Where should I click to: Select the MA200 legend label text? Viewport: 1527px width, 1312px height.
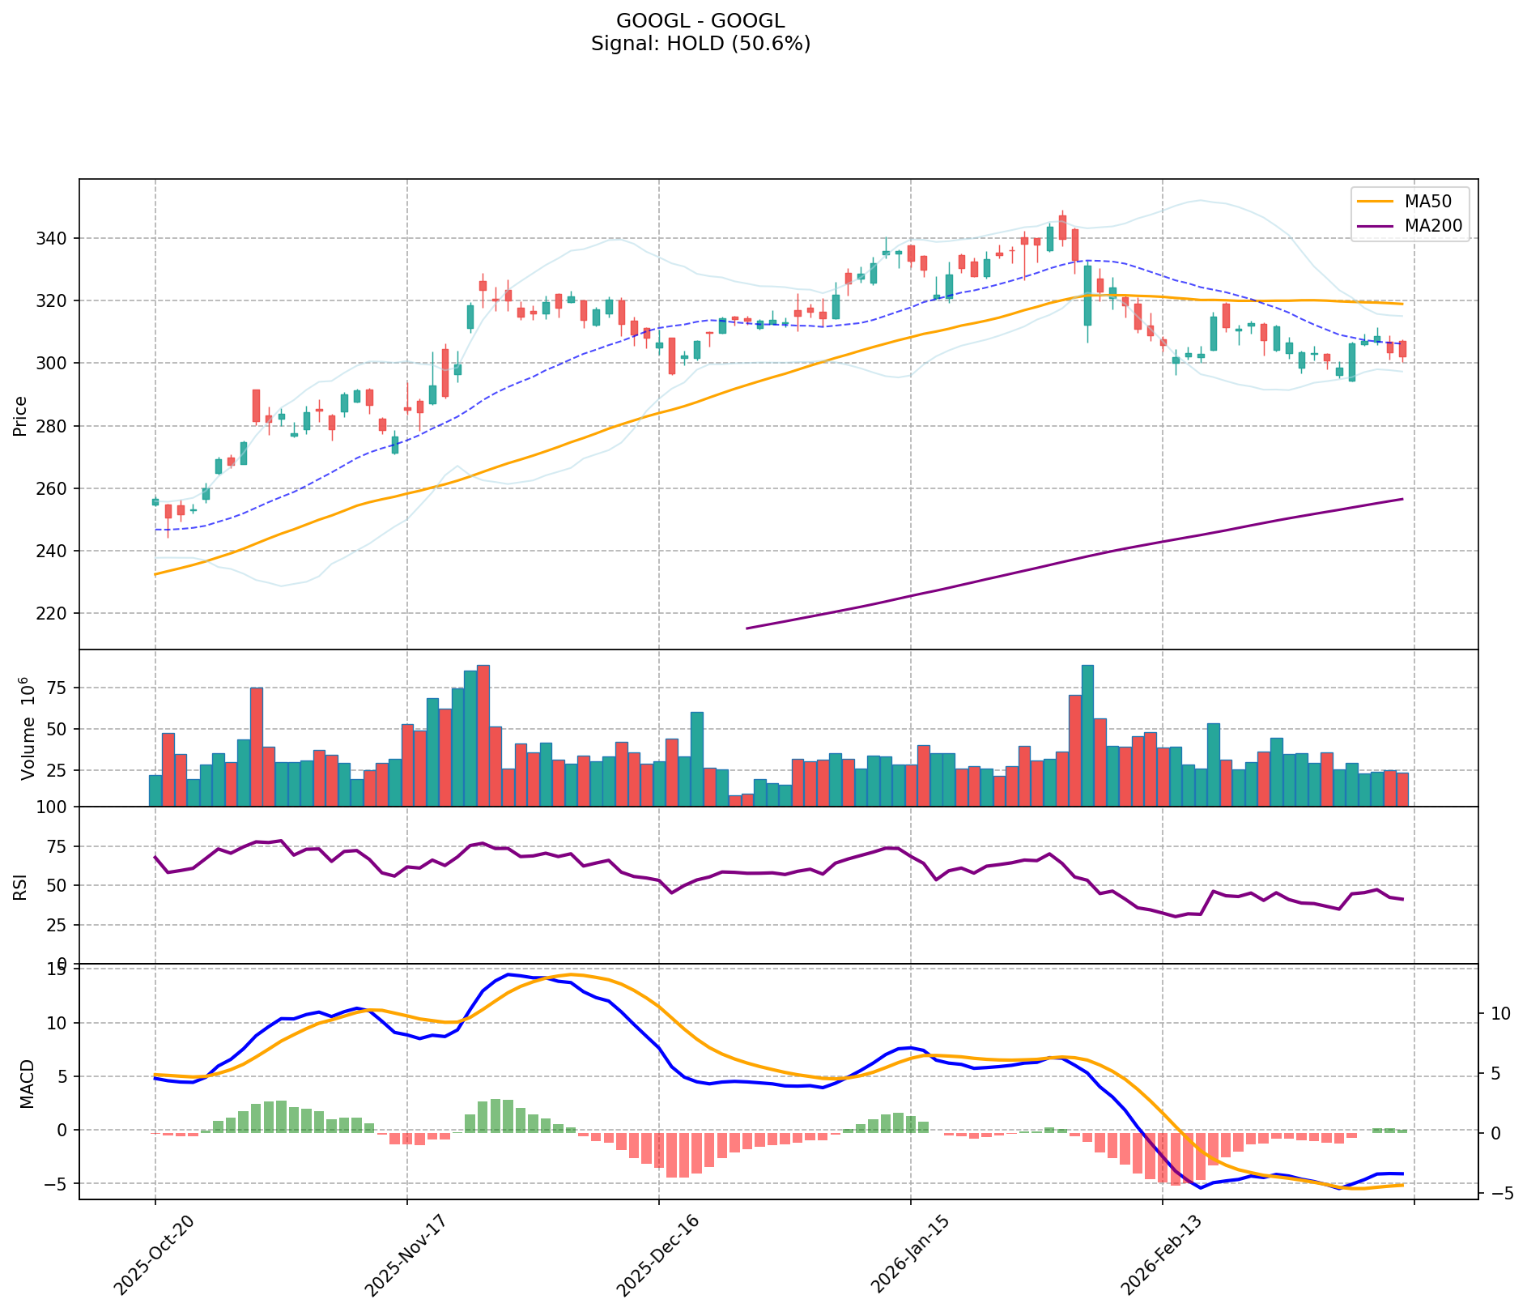tap(1433, 226)
